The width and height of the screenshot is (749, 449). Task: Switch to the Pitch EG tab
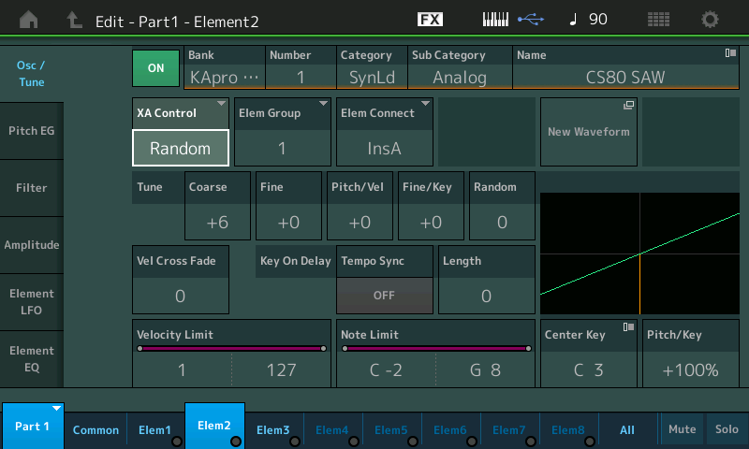[32, 131]
